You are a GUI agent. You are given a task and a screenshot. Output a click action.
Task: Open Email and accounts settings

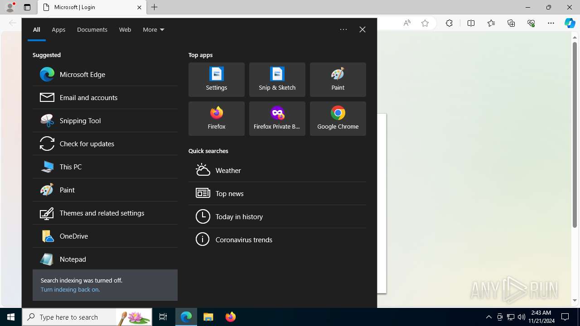(105, 97)
